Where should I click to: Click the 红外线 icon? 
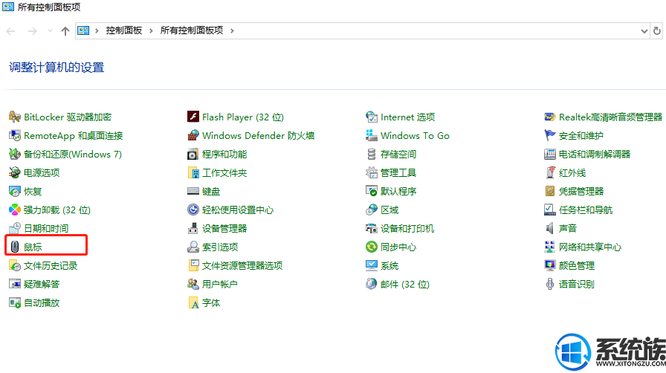(x=549, y=172)
